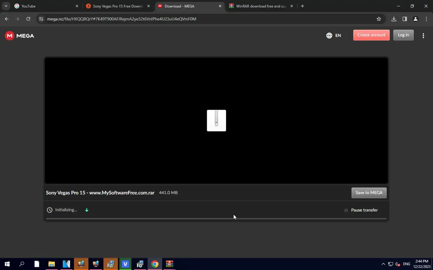The width and height of the screenshot is (433, 270).
Task: Close the Sony Vegas Pro tab
Action: [x=149, y=6]
